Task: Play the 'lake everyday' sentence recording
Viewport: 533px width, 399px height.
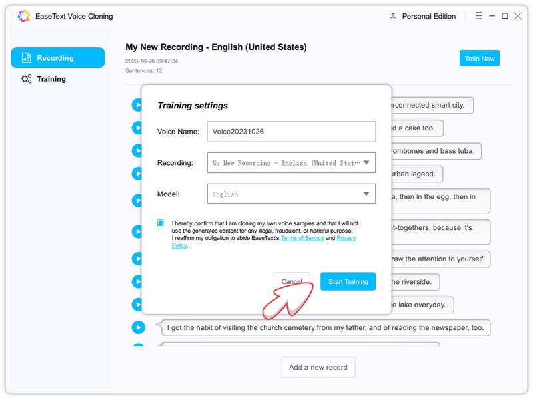Action: pyautogui.click(x=137, y=305)
